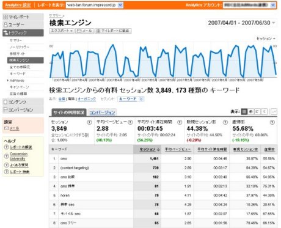Select the サイトの利用状況 tab
The height and width of the screenshot is (228, 281).
[x=69, y=112]
